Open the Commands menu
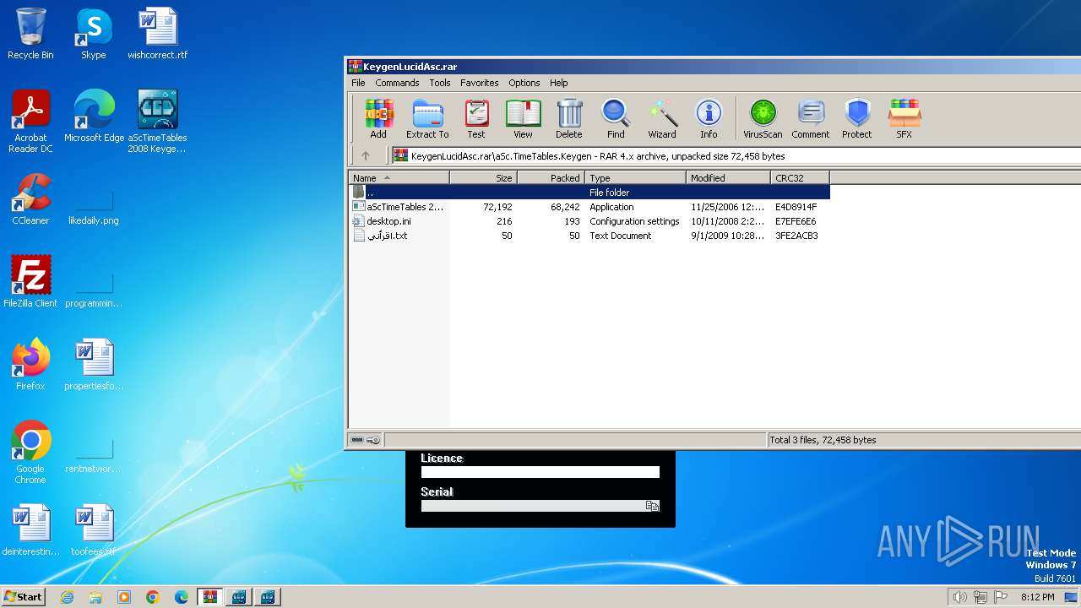This screenshot has height=608, width=1081. 397,83
